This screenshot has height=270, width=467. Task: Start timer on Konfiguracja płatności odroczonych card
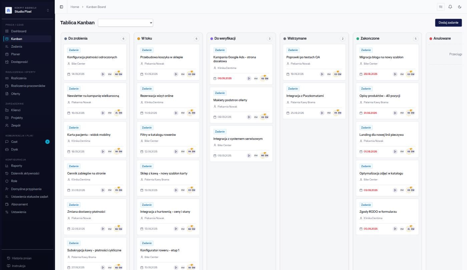103,74
